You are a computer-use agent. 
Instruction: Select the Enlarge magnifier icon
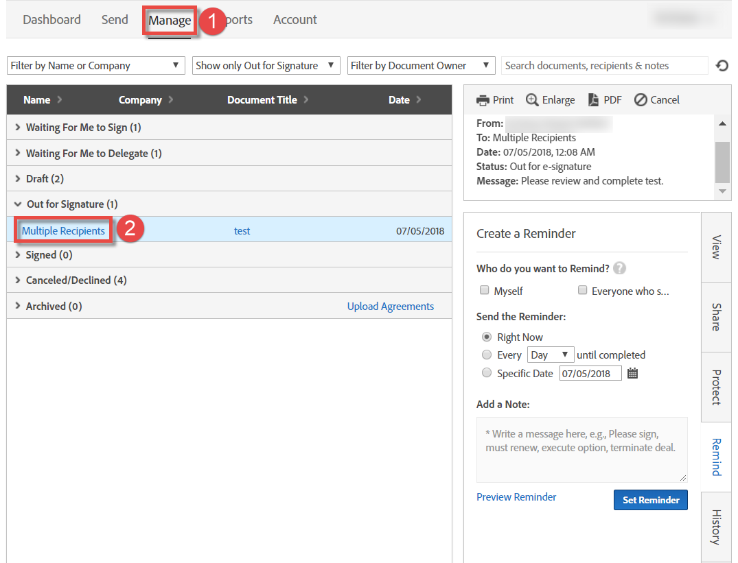(x=532, y=99)
